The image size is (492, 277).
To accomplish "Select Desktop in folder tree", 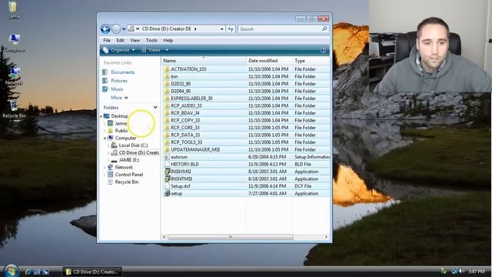I will click(120, 116).
